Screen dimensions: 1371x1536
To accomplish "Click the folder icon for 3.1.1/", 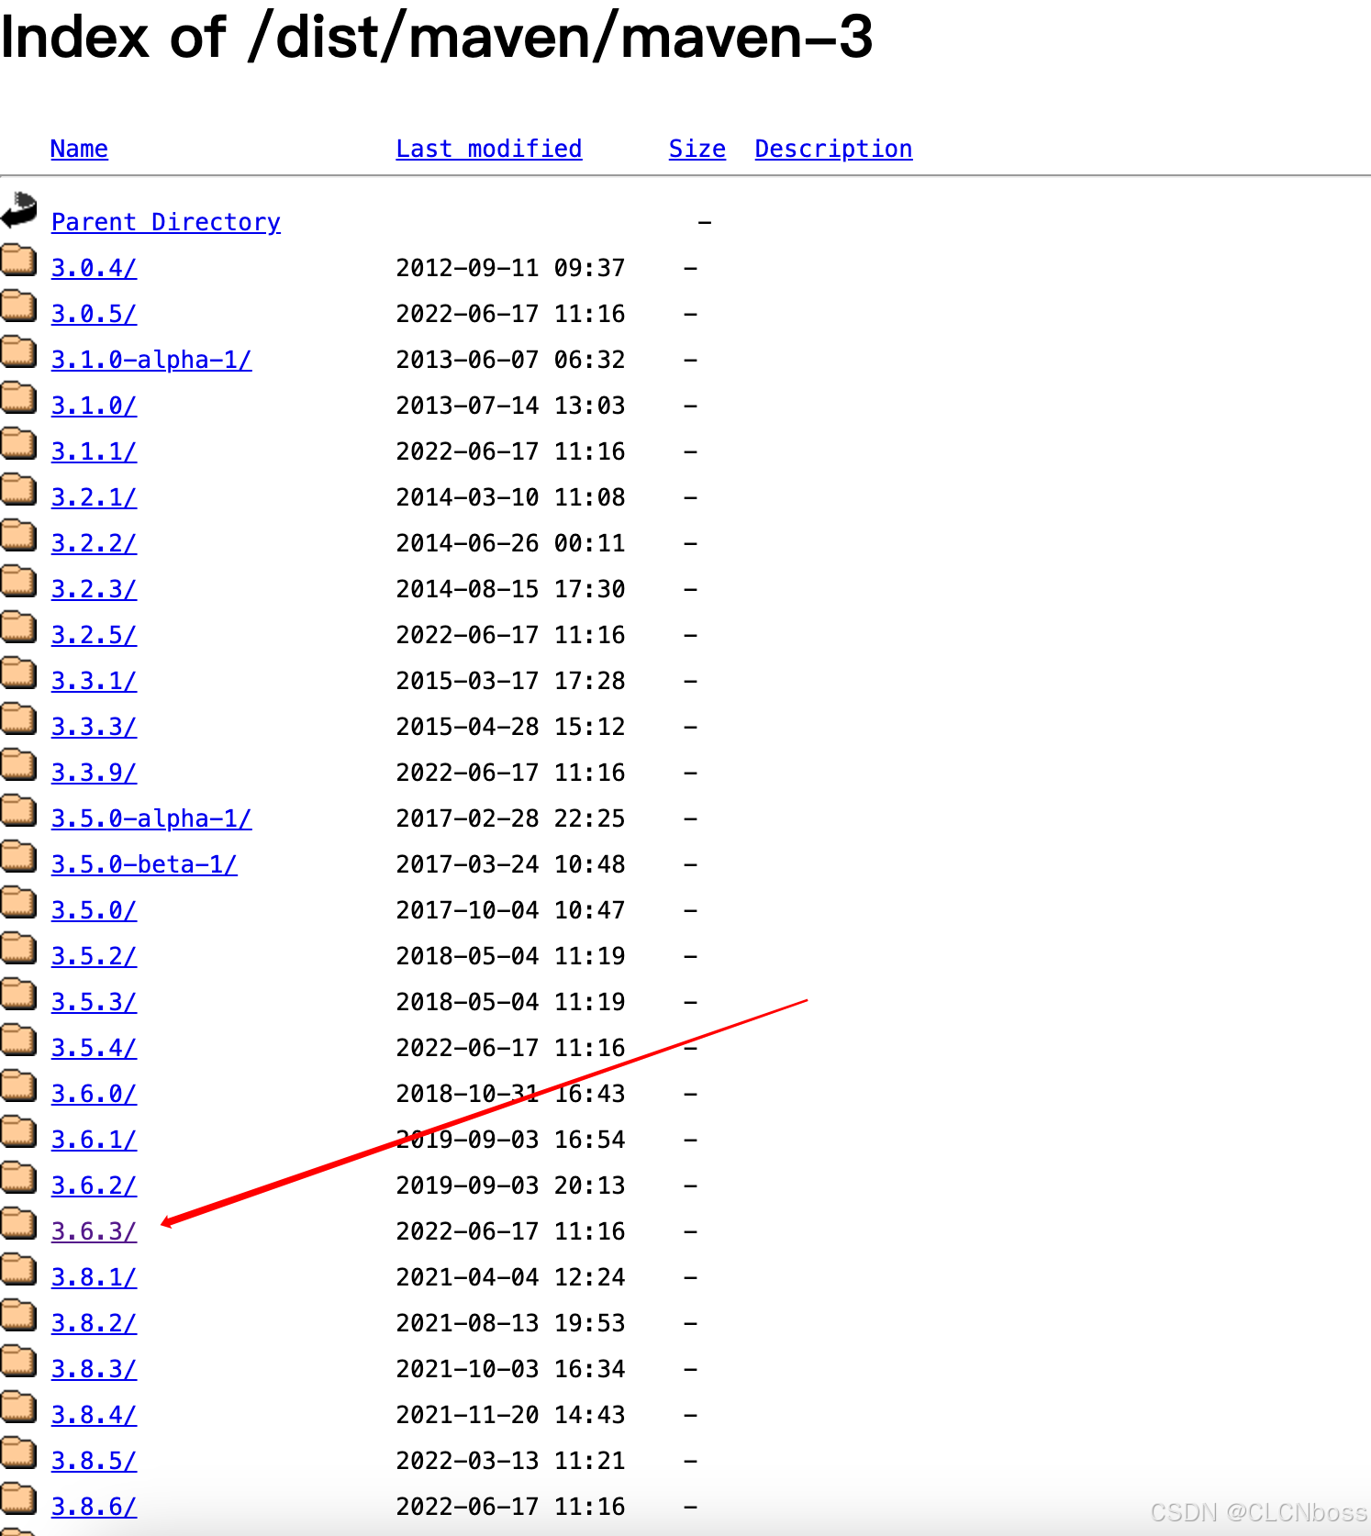I will click(18, 444).
